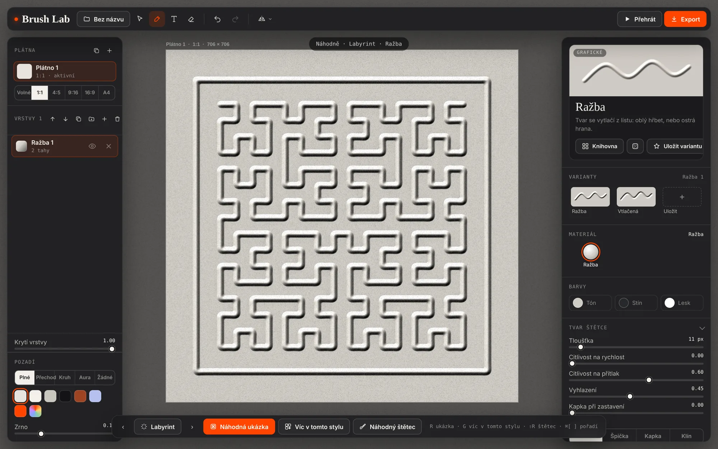Set canvas ratio to A4
This screenshot has width=718, height=449.
pos(107,93)
